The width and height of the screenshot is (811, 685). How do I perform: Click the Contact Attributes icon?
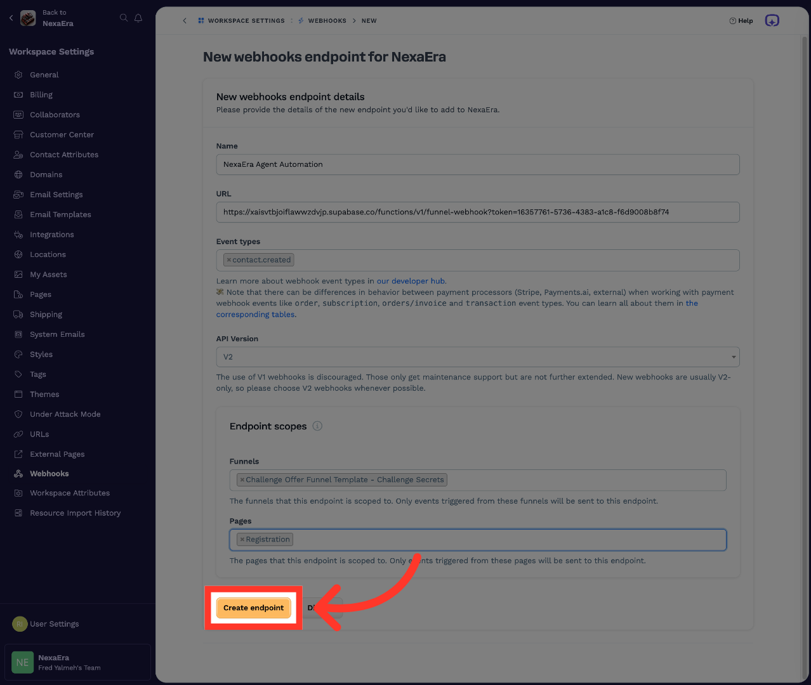click(18, 155)
